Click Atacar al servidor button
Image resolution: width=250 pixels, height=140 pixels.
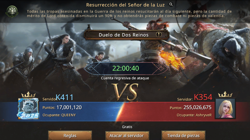[127, 135]
